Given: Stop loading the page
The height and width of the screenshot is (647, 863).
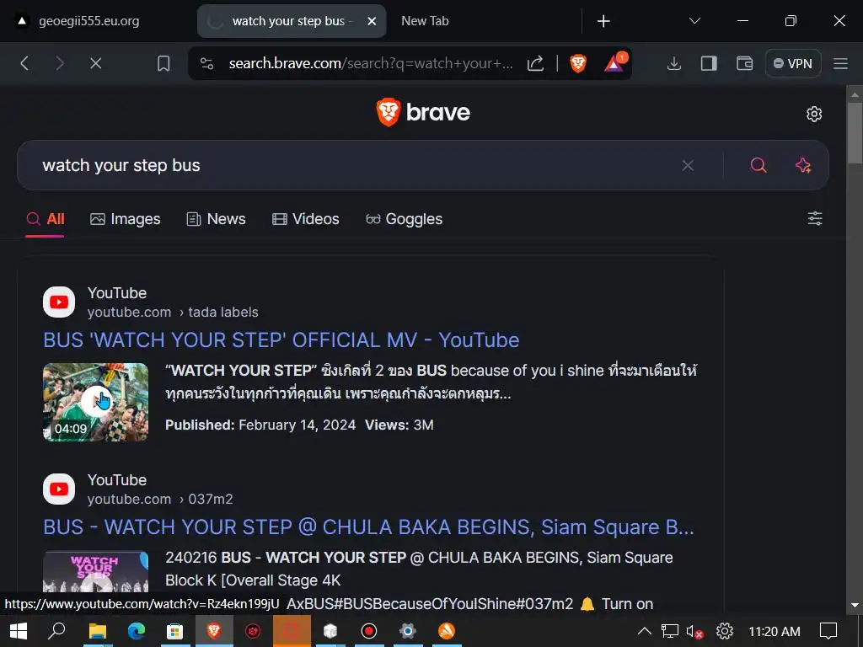Looking at the screenshot, I should coord(96,64).
